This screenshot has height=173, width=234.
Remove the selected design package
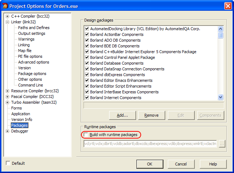tap(151, 115)
